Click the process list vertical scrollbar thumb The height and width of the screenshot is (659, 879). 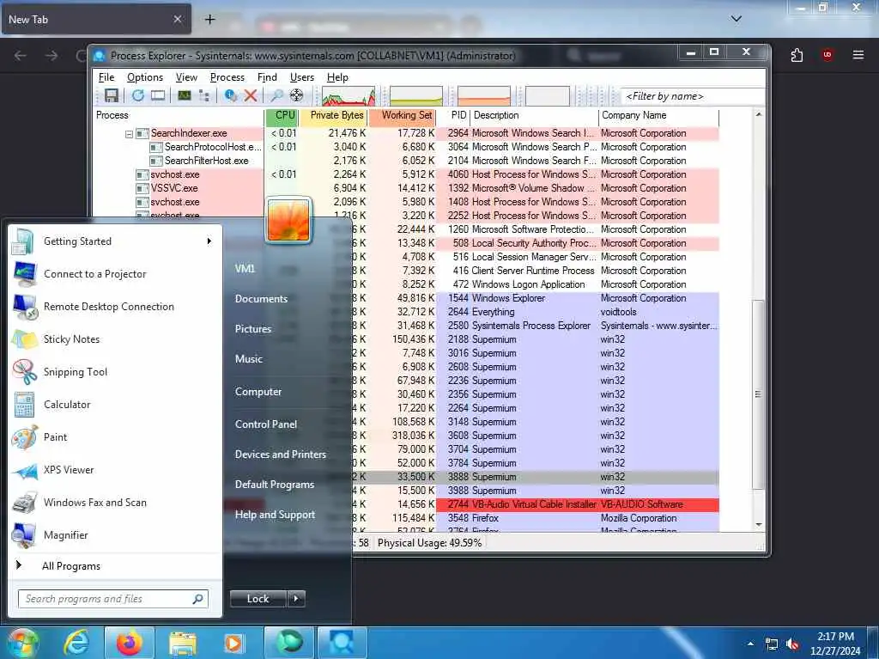[758, 394]
